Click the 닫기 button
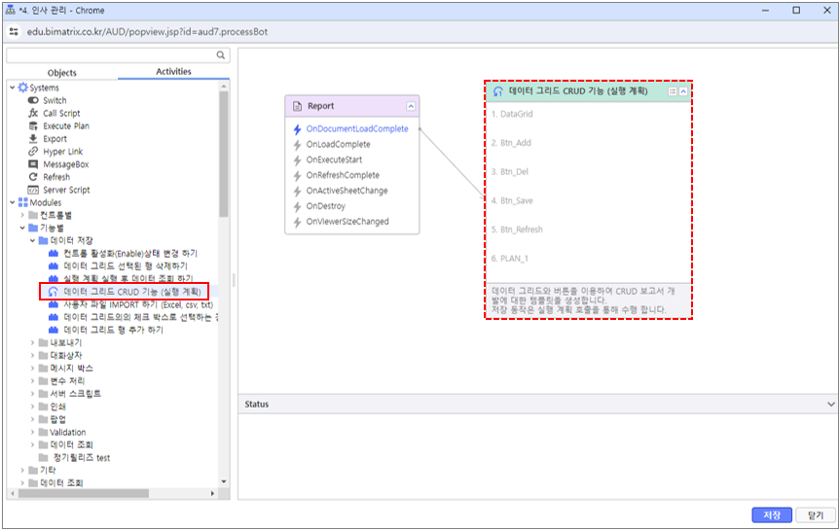This screenshot has height=530, width=840. pos(815,515)
